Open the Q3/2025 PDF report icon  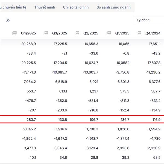46,33
